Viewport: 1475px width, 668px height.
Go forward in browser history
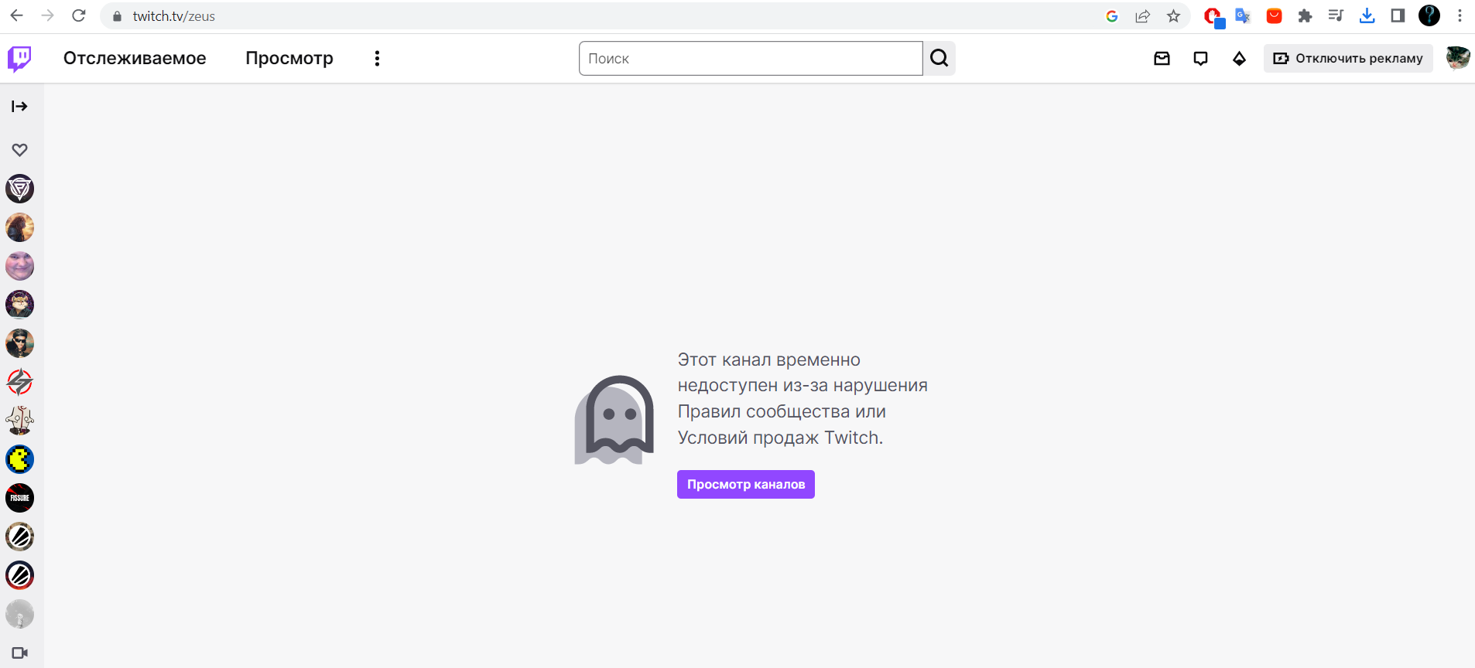pyautogui.click(x=48, y=15)
